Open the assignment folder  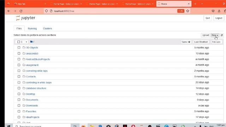pos(32,65)
